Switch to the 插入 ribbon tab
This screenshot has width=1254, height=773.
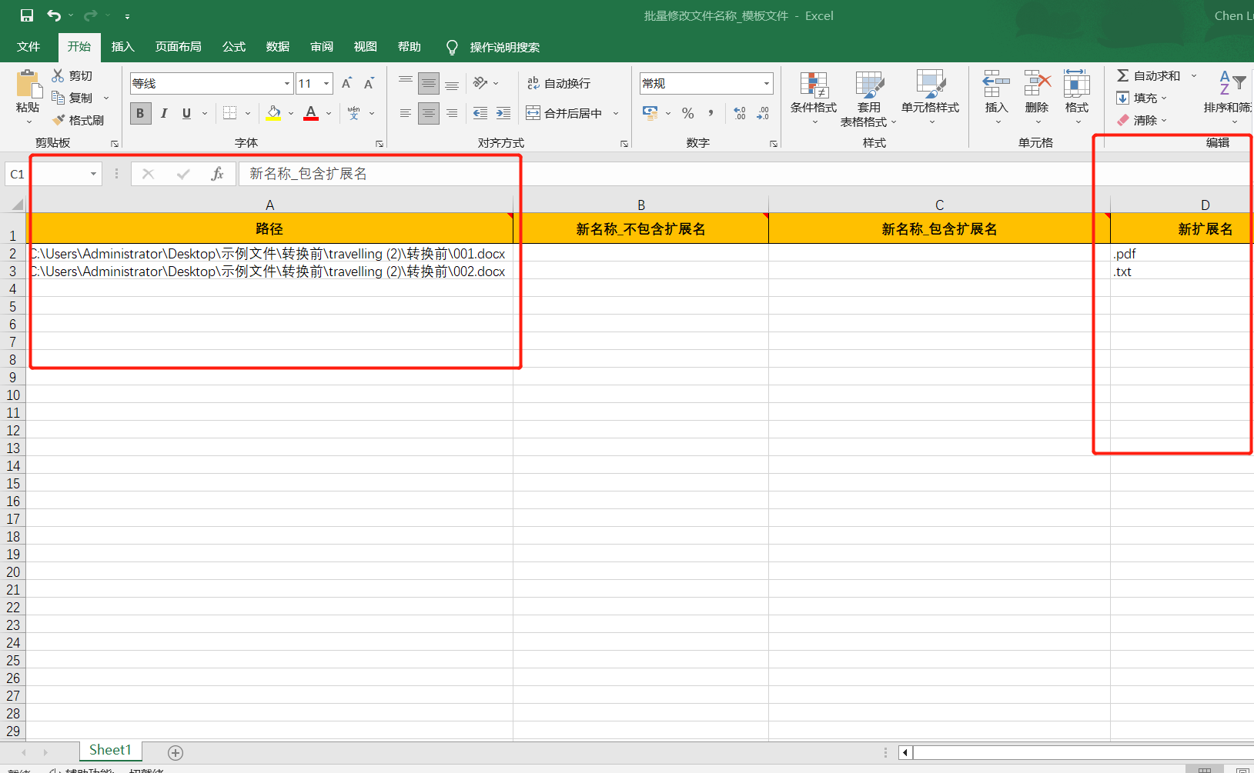(x=122, y=46)
